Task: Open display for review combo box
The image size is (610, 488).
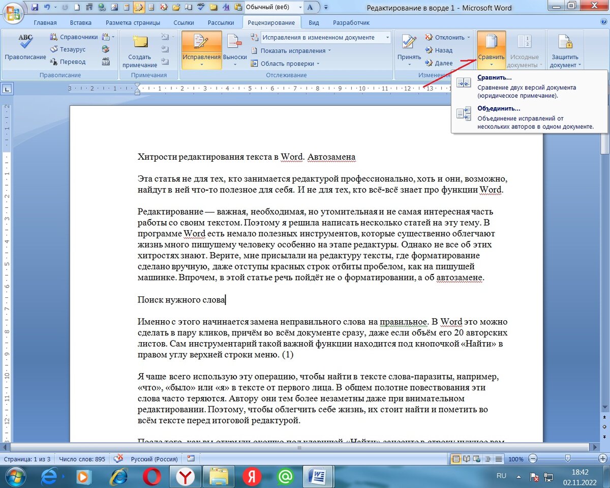Action: click(x=326, y=37)
